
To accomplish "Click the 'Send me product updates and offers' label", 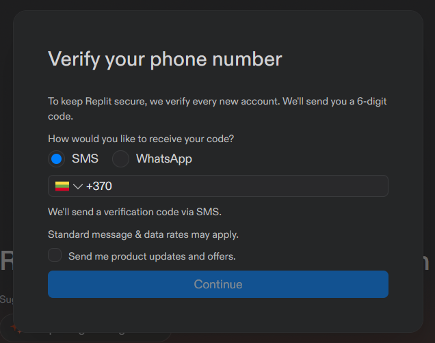I will coord(152,256).
